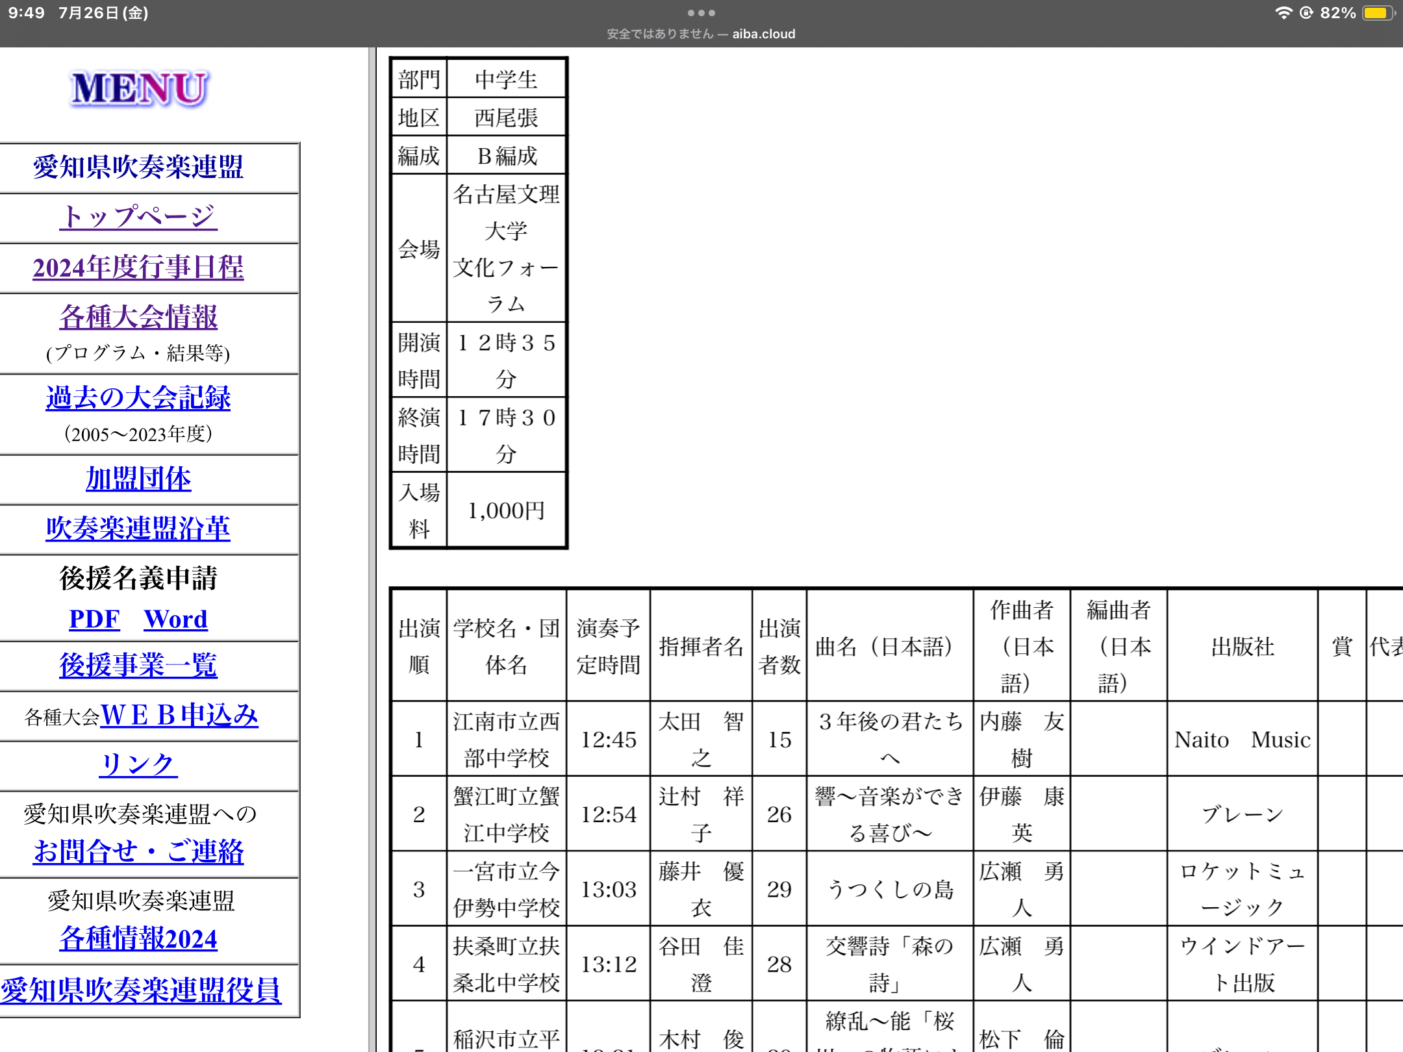Open the トップページ link

(x=138, y=217)
